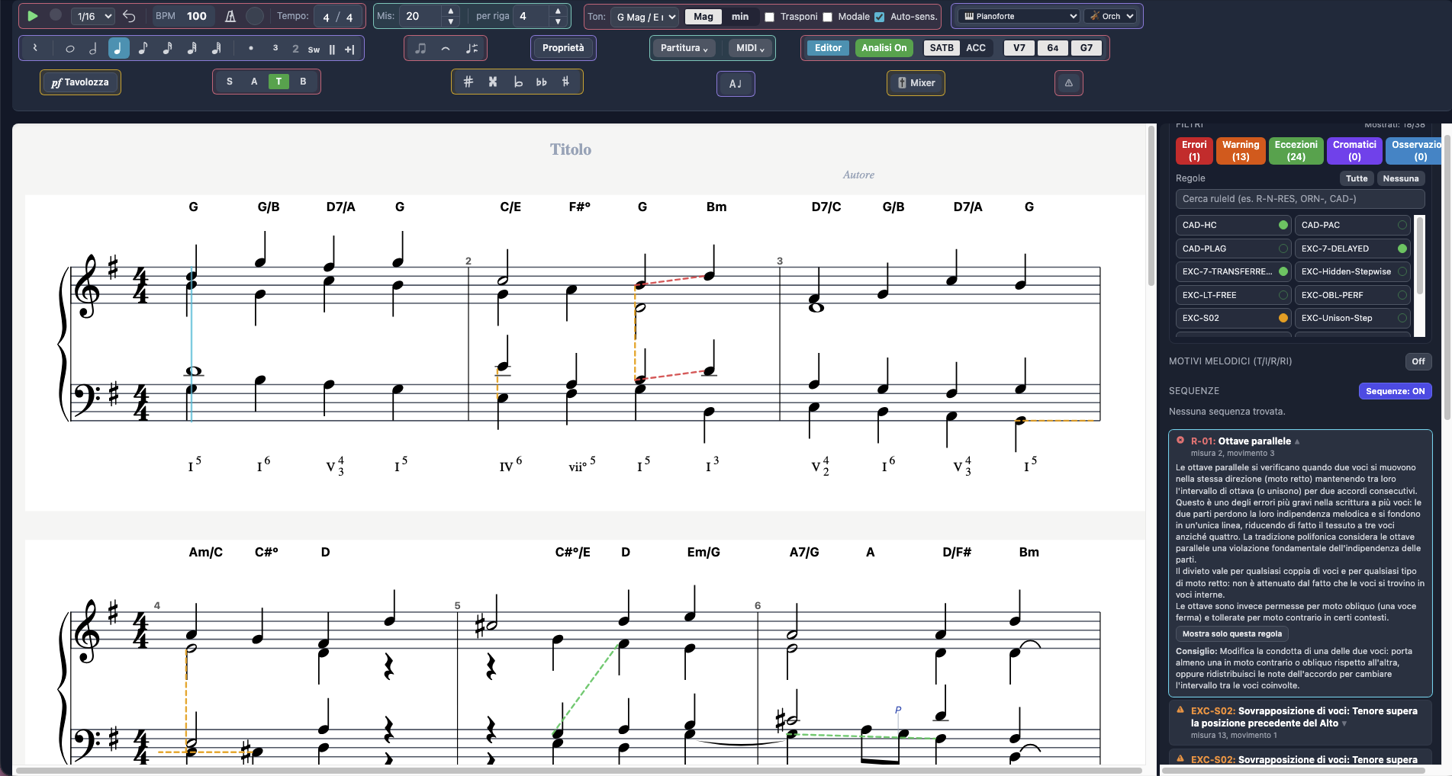
Task: Focus the Cerca ruleId search field
Action: click(x=1299, y=199)
